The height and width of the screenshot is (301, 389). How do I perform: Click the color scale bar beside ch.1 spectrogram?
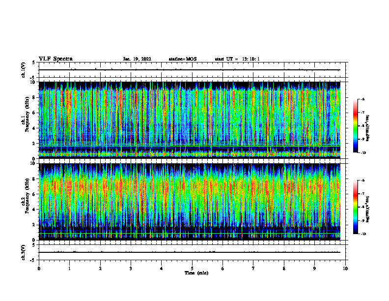point(355,126)
